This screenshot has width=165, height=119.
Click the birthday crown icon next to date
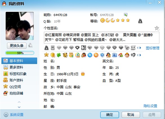click(83, 74)
